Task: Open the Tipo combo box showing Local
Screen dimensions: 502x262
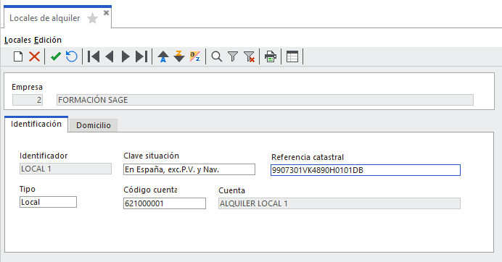Action: [48, 202]
